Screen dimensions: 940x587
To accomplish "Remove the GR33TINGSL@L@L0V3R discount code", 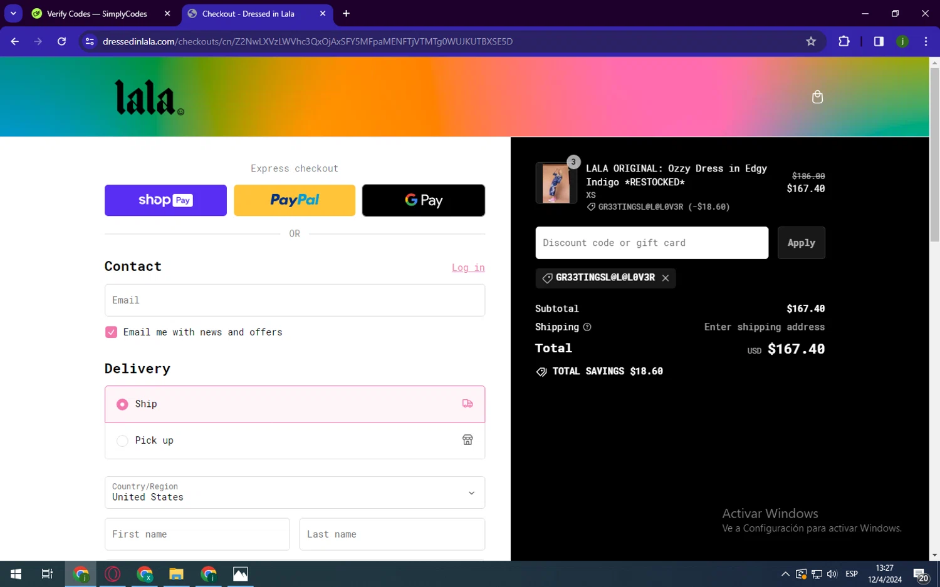I will click(666, 278).
